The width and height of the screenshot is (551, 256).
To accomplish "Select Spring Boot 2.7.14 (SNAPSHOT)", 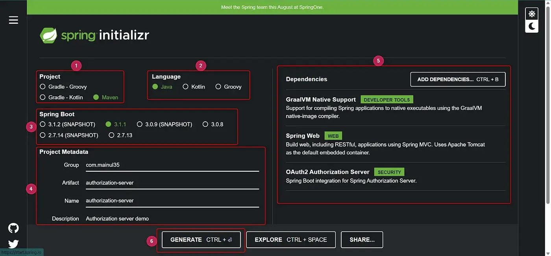I will [x=69, y=135].
